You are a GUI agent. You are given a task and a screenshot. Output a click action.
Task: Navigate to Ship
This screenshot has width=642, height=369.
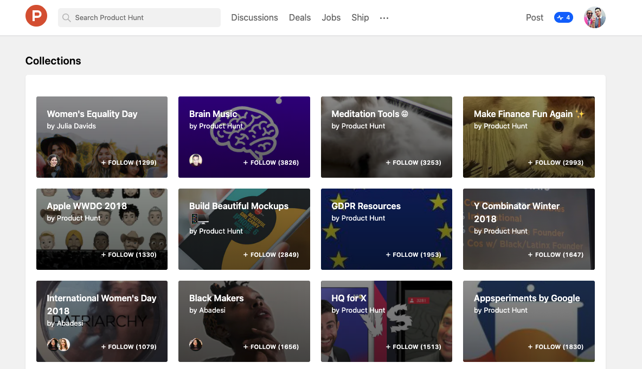click(360, 17)
